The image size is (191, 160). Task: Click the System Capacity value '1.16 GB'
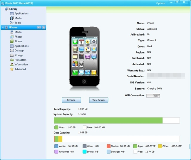(82, 114)
